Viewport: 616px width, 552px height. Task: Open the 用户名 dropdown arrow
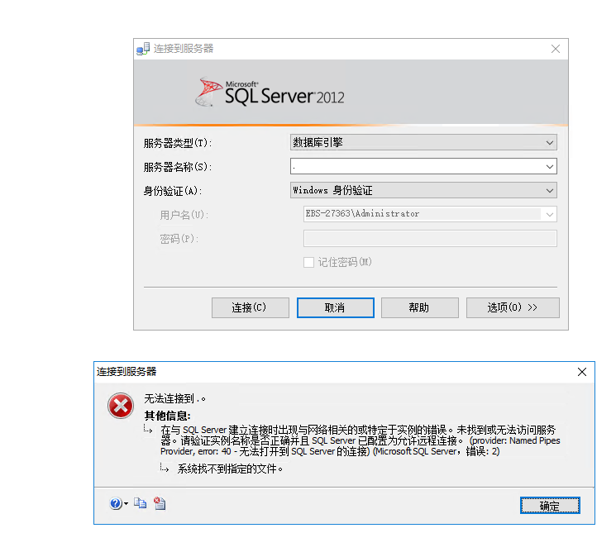coord(549,214)
